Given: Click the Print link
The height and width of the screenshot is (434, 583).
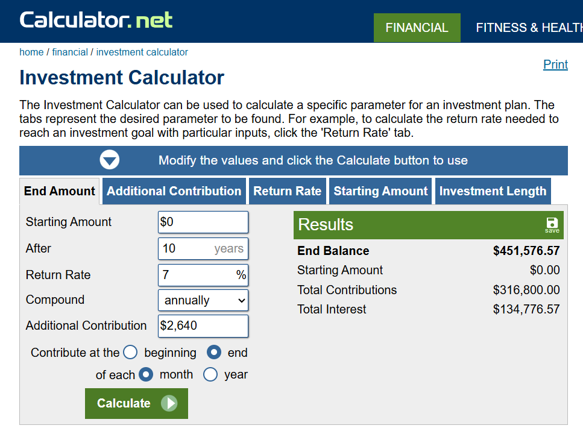Looking at the screenshot, I should pos(555,64).
